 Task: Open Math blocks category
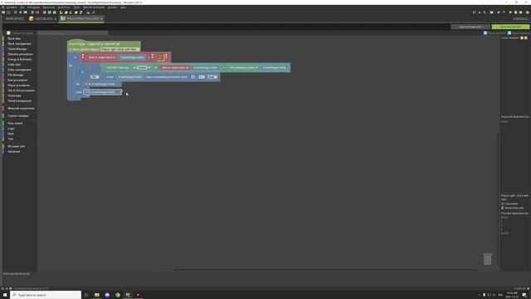[x=11, y=134]
